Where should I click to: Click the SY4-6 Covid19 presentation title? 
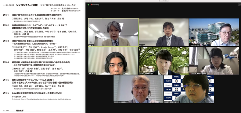click(x=37, y=93)
